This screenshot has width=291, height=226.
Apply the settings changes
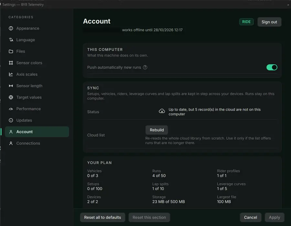275,217
